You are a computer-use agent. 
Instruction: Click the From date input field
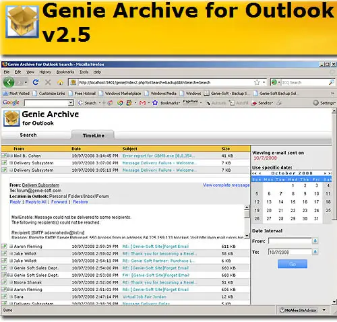click(x=290, y=241)
